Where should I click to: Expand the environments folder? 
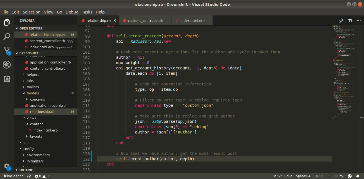[x=46, y=155]
